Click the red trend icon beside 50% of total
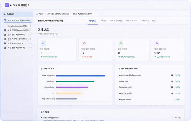Image resolution: width=191 pixels, height=121 pixels. [x=82, y=57]
